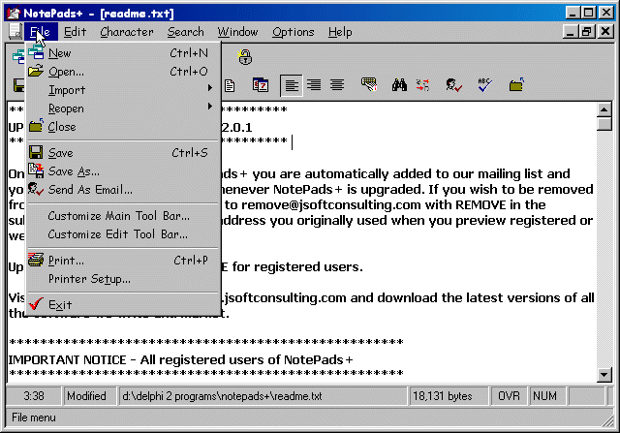The image size is (620, 433).
Task: Expand the Import submenu arrow
Action: pyautogui.click(x=210, y=88)
